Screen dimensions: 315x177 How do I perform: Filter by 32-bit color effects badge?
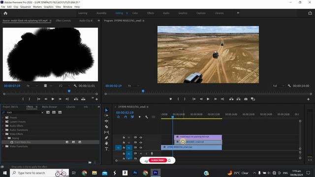coord(54,113)
